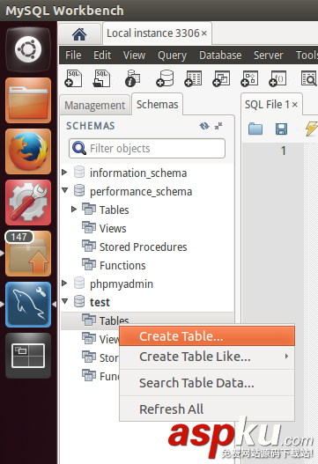Select Views under performance_schema
Viewport: 318px width, 464px height.
click(x=113, y=228)
